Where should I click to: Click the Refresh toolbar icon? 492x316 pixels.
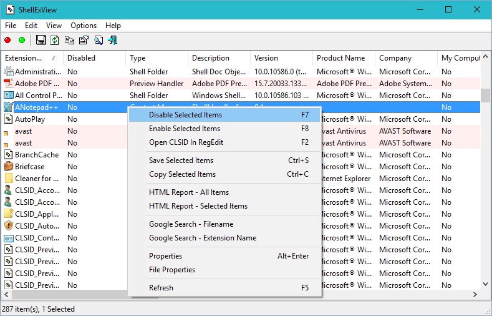55,41
